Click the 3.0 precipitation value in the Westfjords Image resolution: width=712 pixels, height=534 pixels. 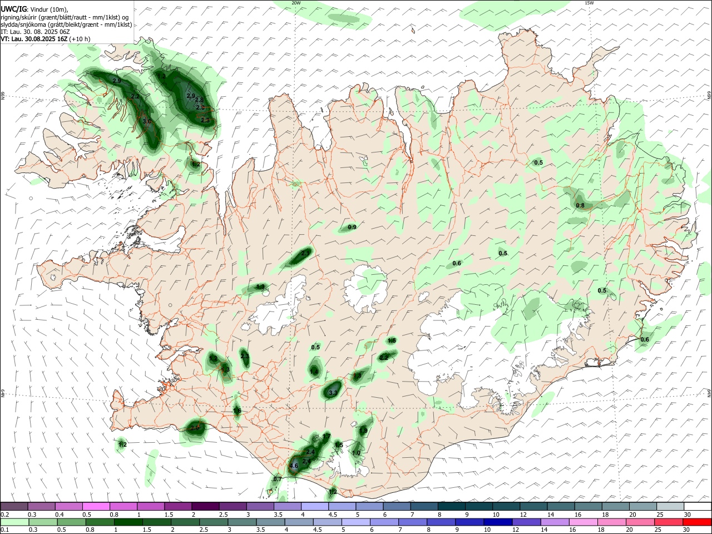pos(147,121)
